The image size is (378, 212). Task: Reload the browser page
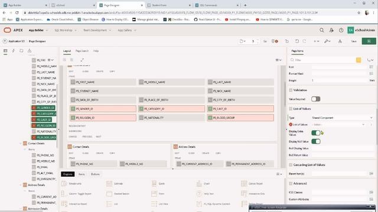click(x=17, y=12)
